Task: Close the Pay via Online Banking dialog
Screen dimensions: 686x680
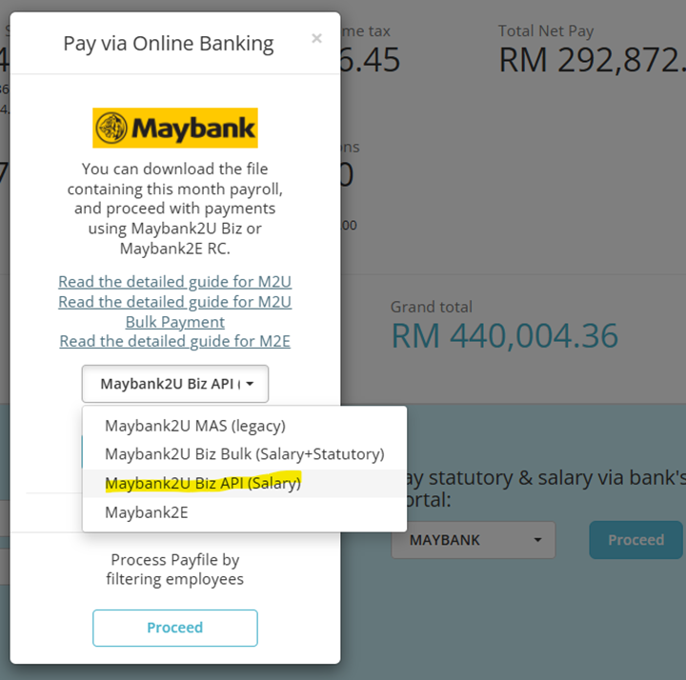Action: tap(316, 38)
